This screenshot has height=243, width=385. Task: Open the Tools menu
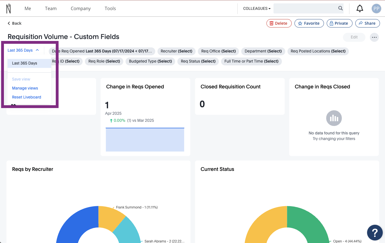[110, 8]
